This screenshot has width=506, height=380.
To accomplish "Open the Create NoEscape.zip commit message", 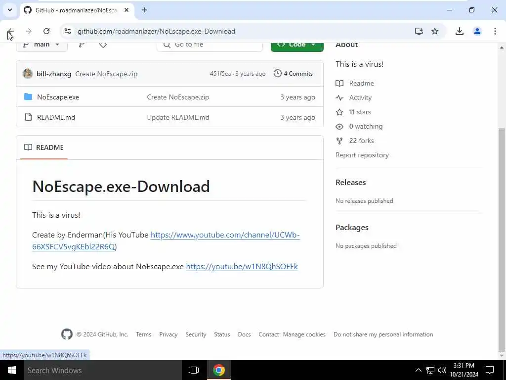I will click(x=106, y=74).
